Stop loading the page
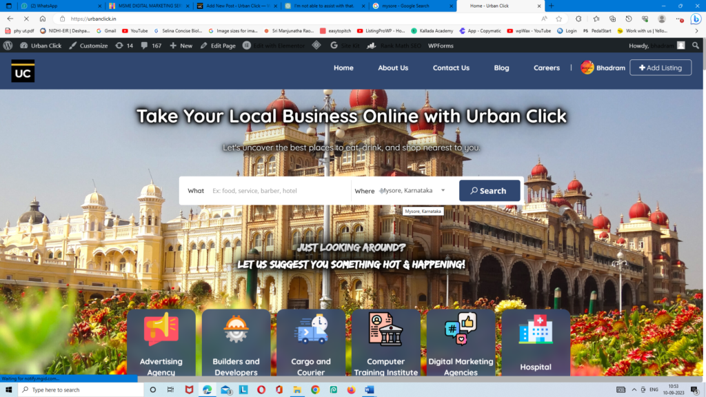 [x=26, y=19]
